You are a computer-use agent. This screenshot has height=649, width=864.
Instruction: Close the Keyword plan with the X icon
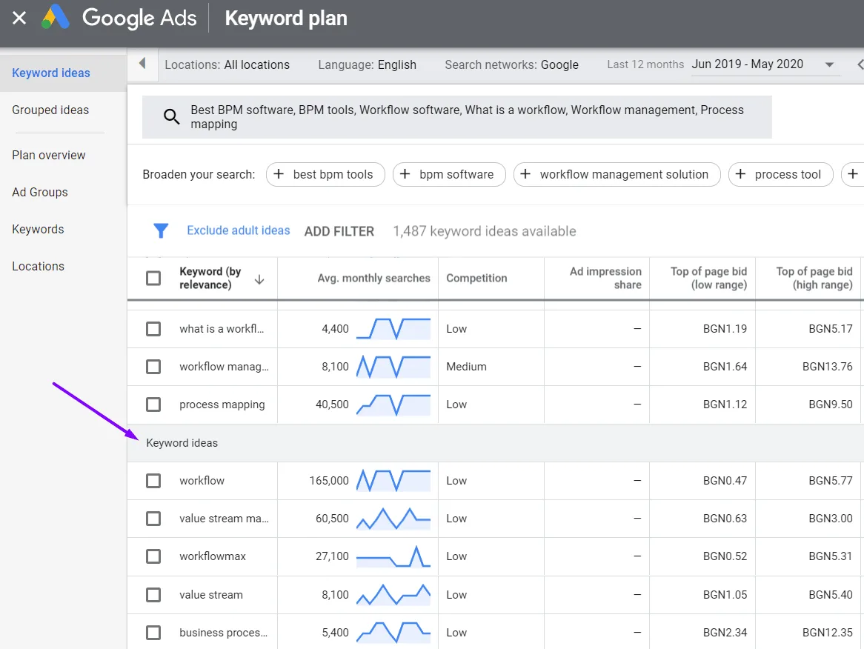(19, 19)
